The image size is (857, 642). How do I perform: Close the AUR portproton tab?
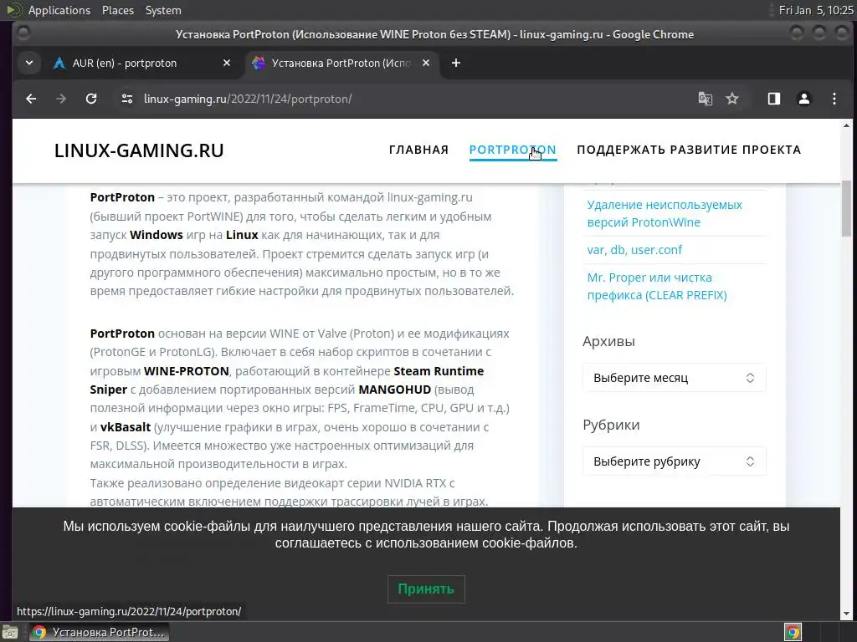pos(227,64)
